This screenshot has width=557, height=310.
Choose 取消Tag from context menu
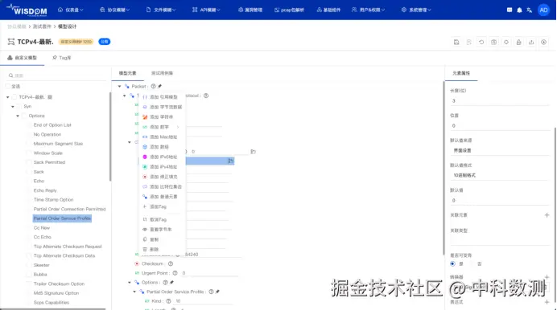[x=163, y=219]
